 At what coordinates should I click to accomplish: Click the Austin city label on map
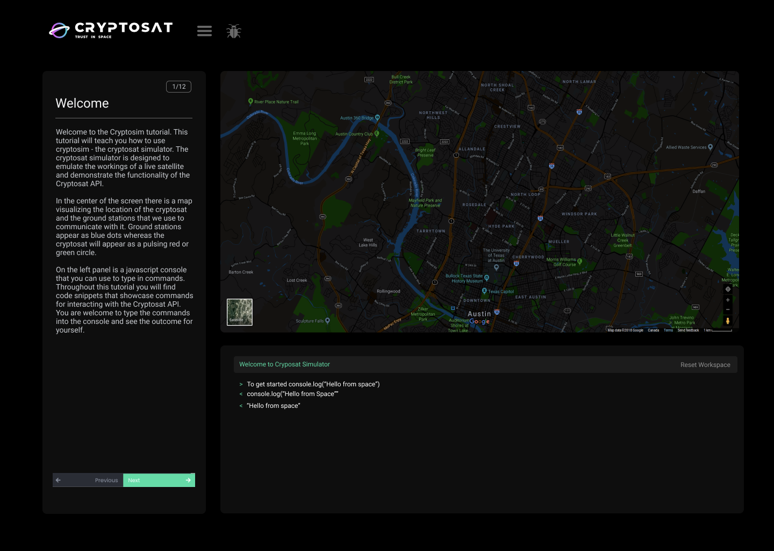(x=479, y=314)
